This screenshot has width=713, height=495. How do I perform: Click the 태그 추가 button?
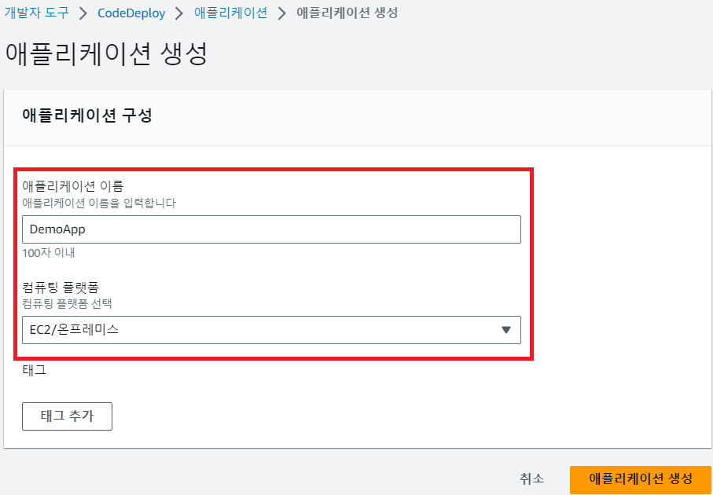coord(68,416)
